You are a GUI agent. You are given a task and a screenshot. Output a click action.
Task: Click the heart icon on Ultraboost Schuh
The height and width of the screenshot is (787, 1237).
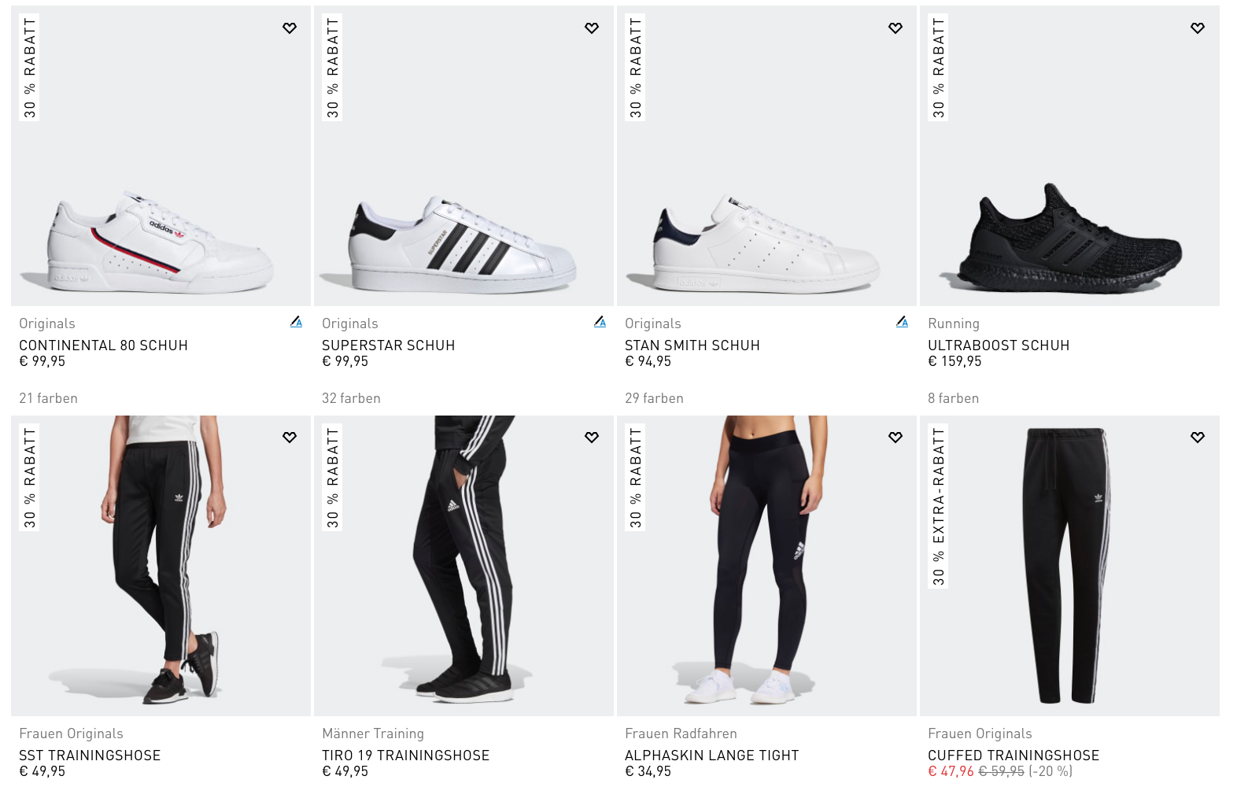(x=1198, y=27)
